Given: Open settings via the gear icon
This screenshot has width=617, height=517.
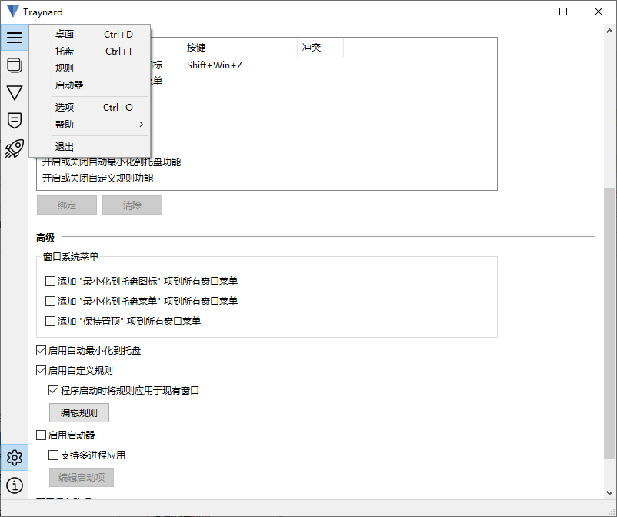Looking at the screenshot, I should pyautogui.click(x=14, y=457).
